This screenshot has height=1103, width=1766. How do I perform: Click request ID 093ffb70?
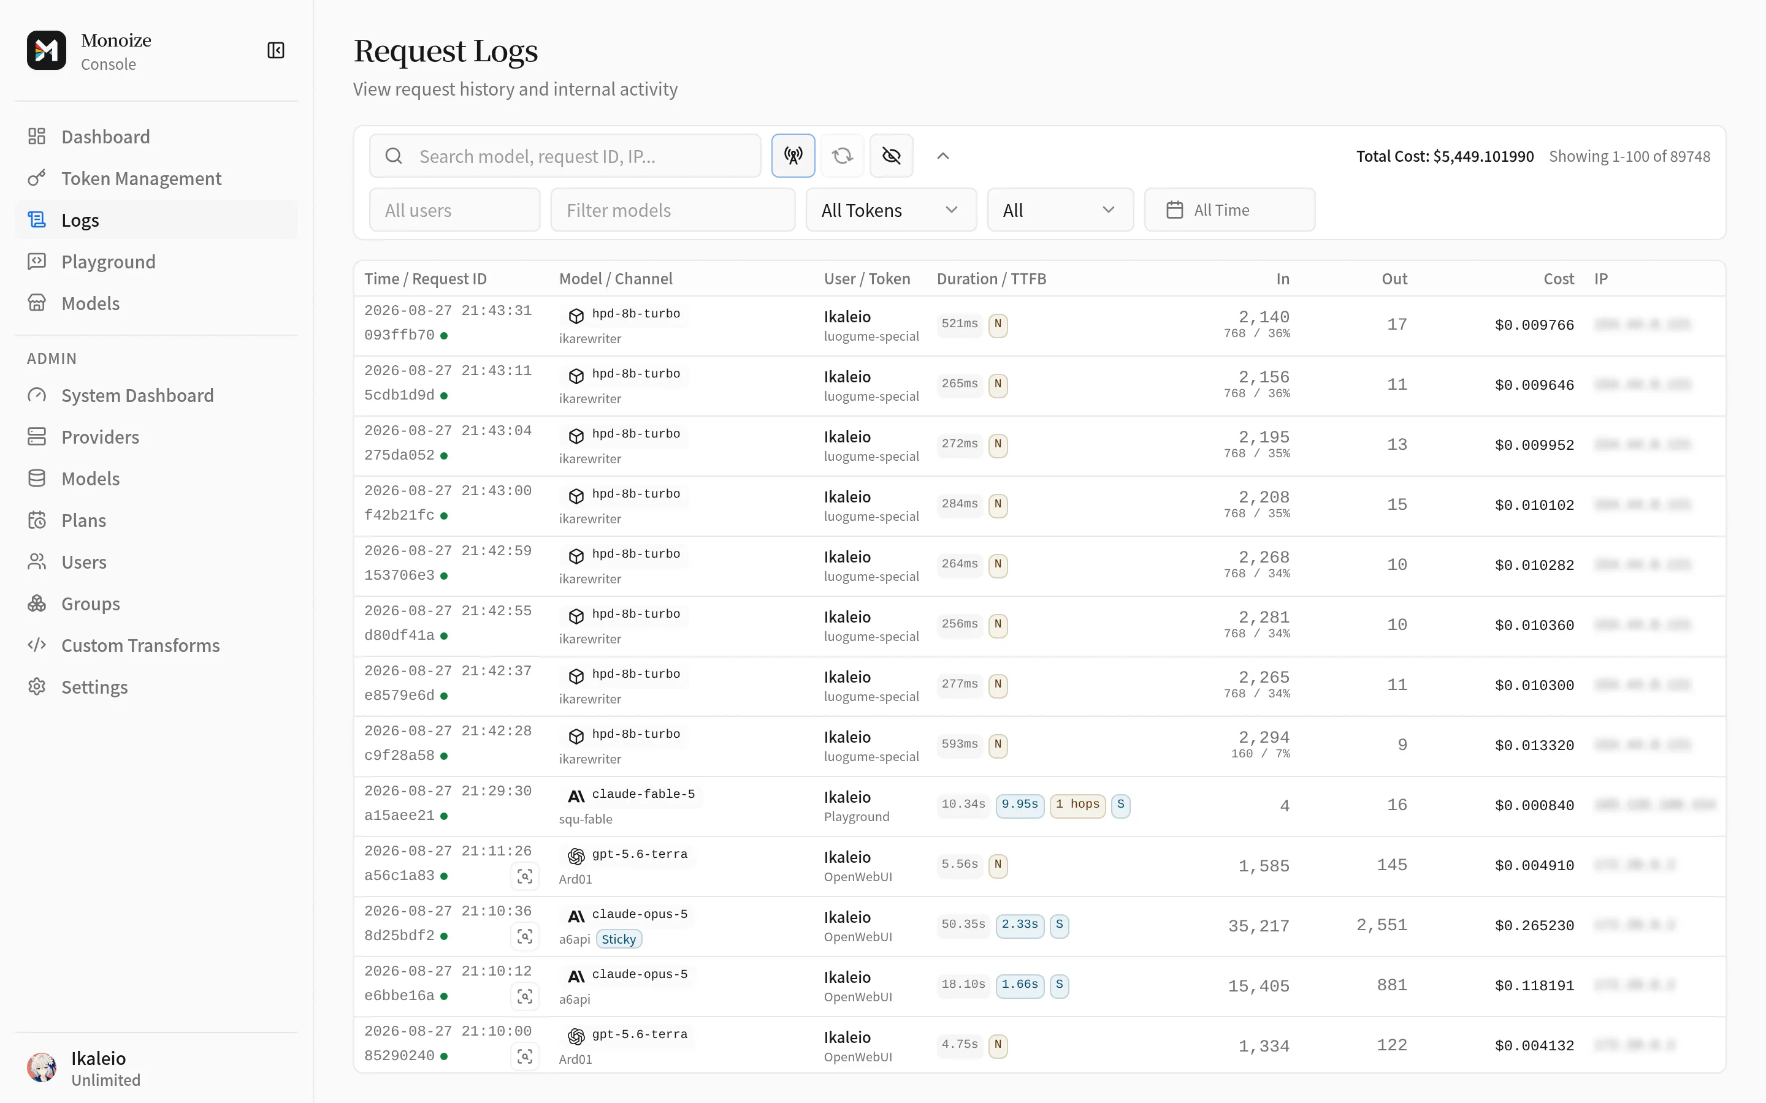coord(399,335)
